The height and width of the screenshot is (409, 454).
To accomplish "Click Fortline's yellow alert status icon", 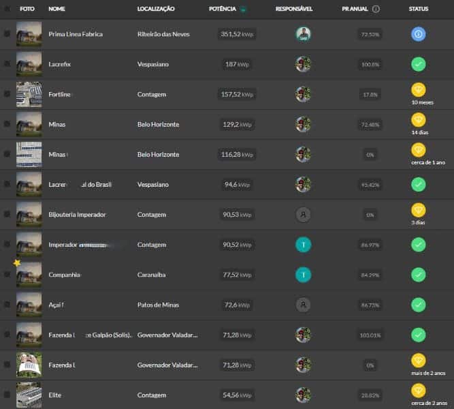I will pos(418,90).
